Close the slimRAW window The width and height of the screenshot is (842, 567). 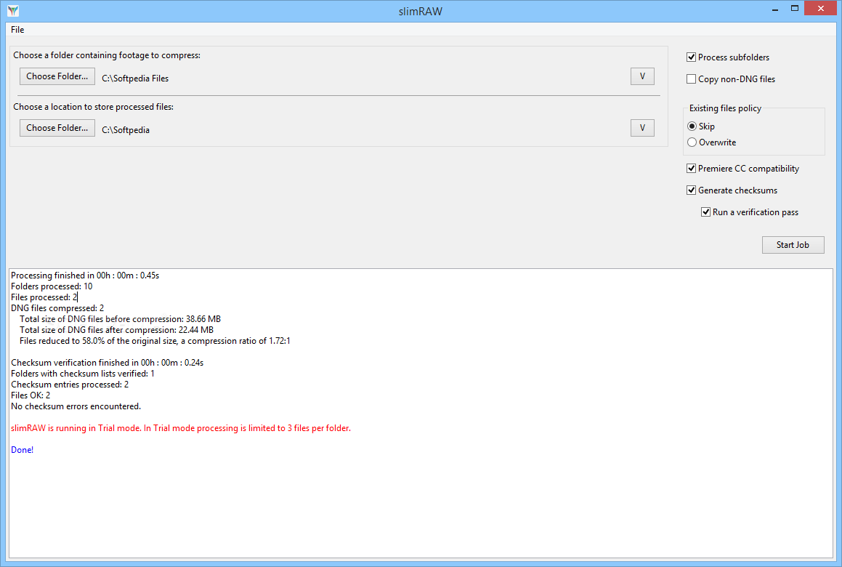(820, 9)
